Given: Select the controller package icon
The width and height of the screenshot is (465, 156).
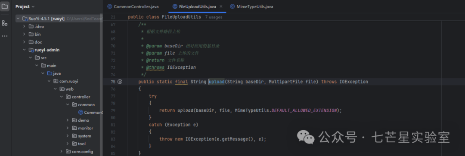Looking at the screenshot, I should 68,97.
